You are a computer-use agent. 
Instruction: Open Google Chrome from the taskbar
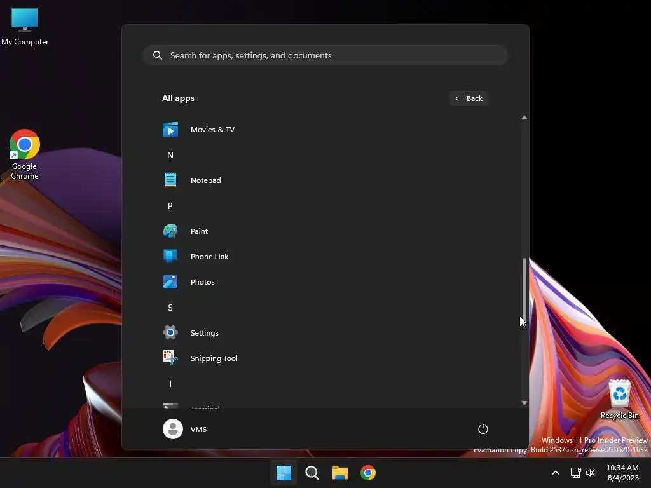point(368,473)
